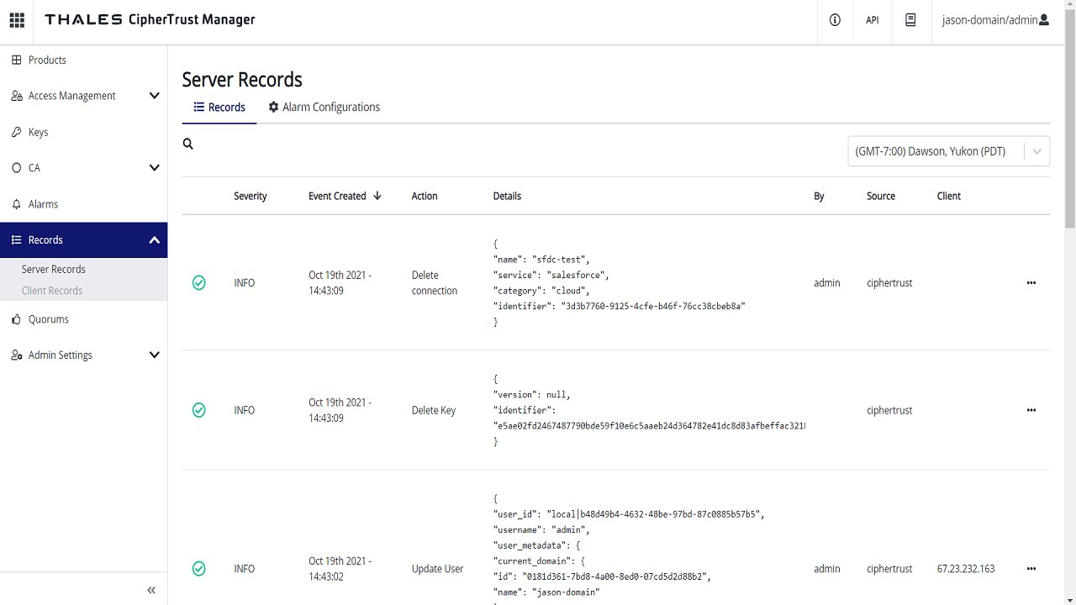Open the API playground link

[872, 20]
